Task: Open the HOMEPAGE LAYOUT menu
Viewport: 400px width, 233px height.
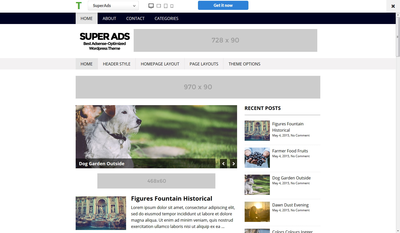Action: click(x=160, y=64)
